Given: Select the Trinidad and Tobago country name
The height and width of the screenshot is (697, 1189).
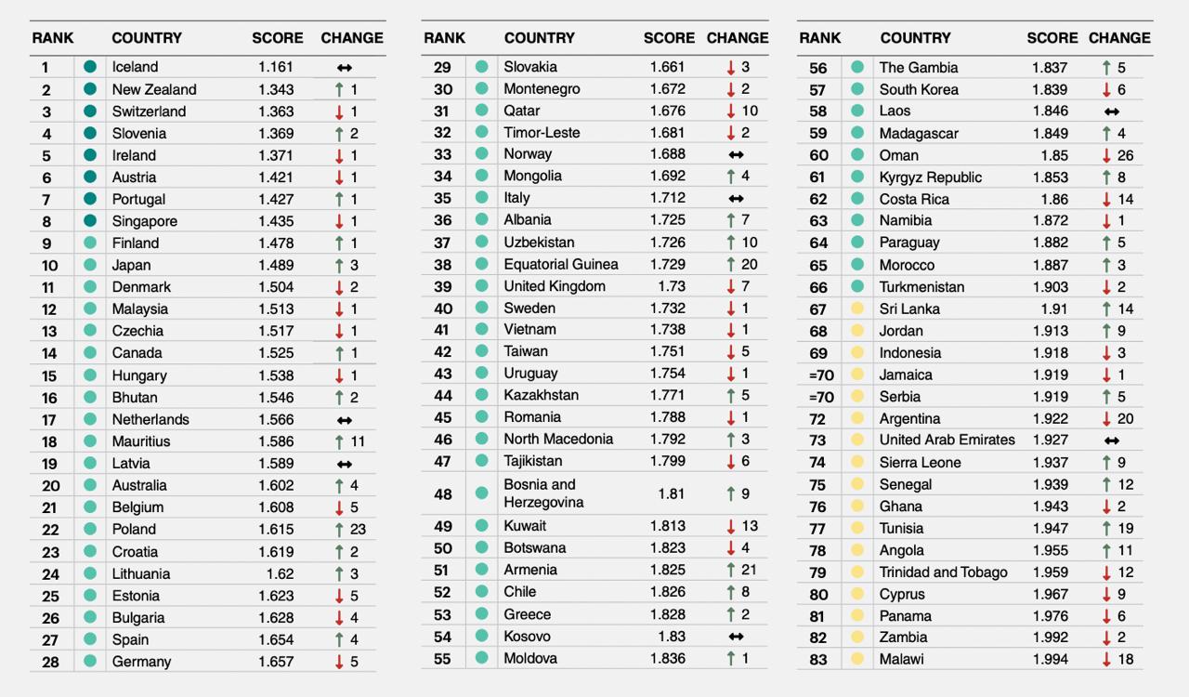Looking at the screenshot, I should point(943,572).
